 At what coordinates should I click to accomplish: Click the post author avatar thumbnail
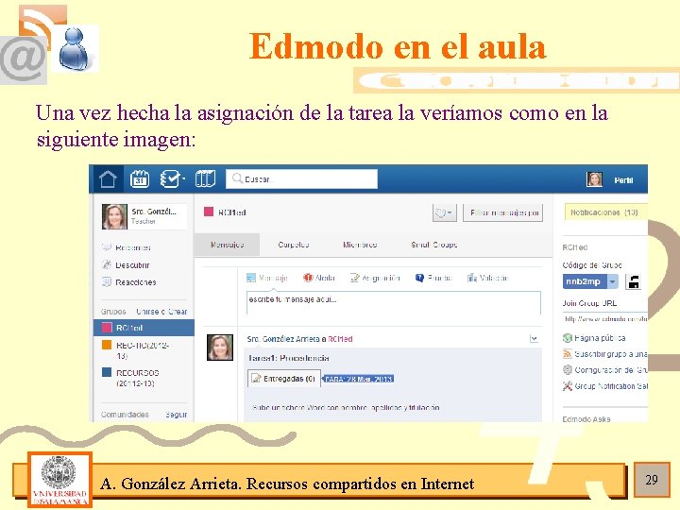click(x=220, y=348)
